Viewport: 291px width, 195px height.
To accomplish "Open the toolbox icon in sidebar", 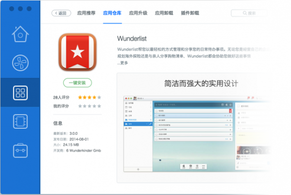I will pyautogui.click(x=20, y=151).
